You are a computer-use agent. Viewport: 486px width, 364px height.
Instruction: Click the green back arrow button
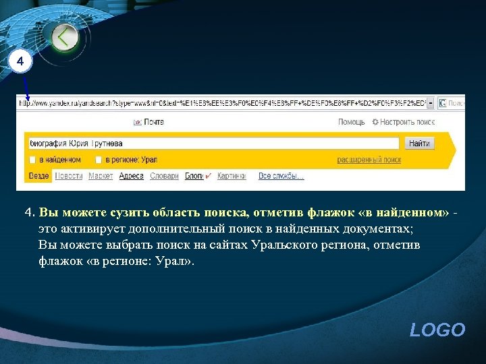pos(64,38)
